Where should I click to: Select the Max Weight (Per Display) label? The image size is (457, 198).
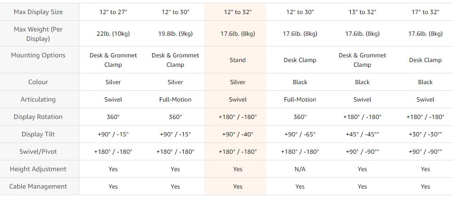[x=38, y=34]
